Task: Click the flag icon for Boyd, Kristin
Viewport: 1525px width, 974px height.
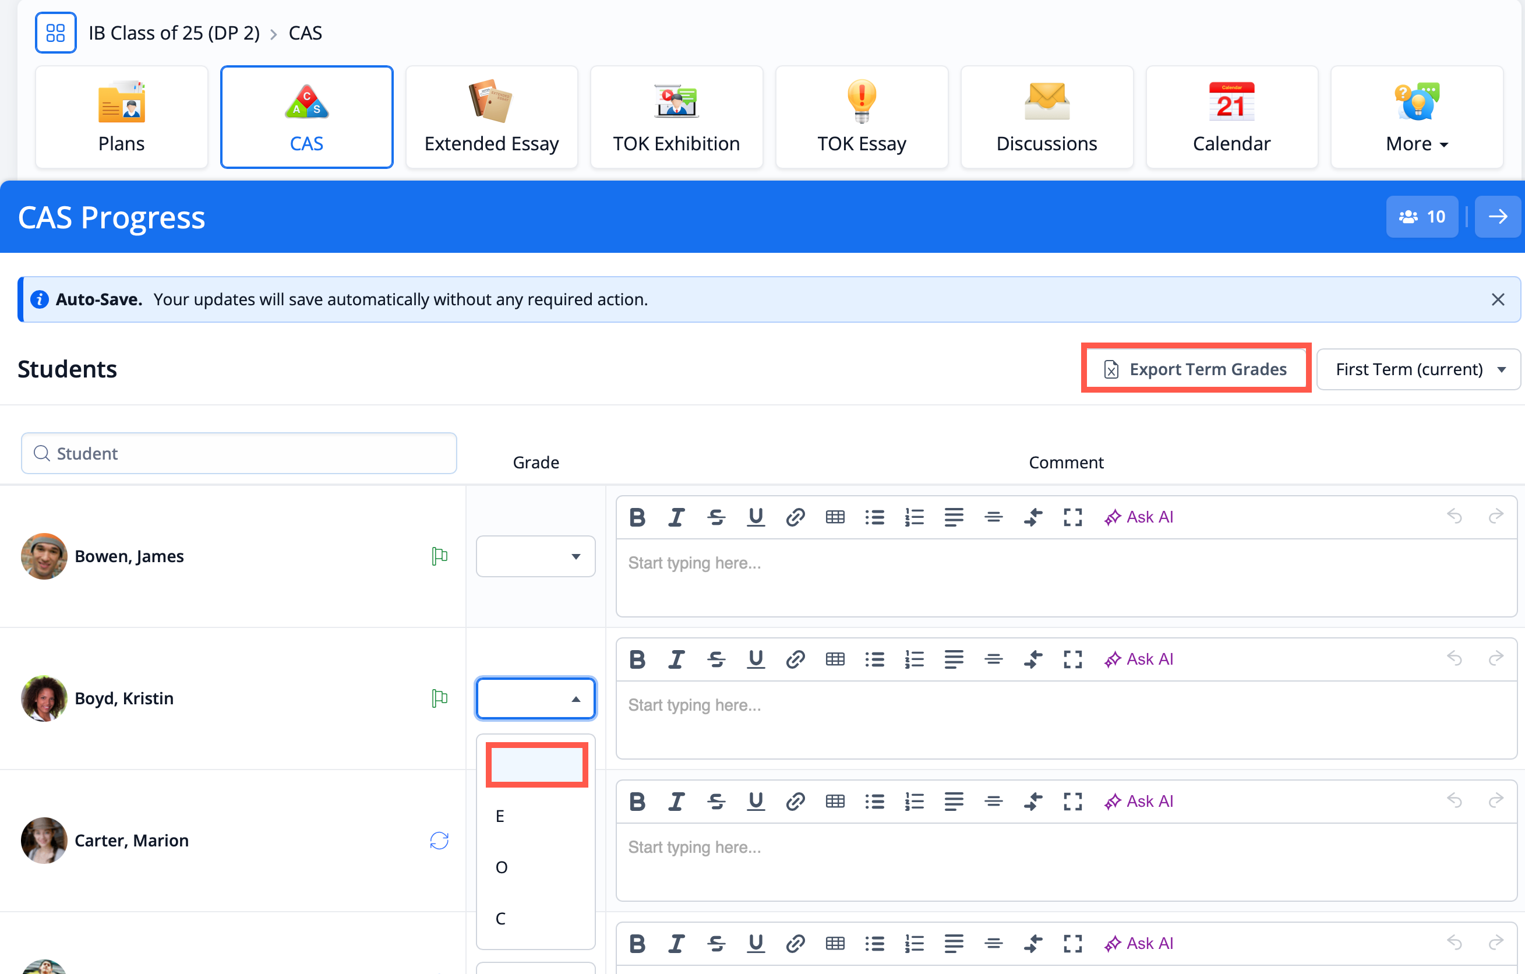Action: [440, 698]
